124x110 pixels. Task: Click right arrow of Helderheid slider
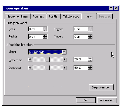click(65, 60)
